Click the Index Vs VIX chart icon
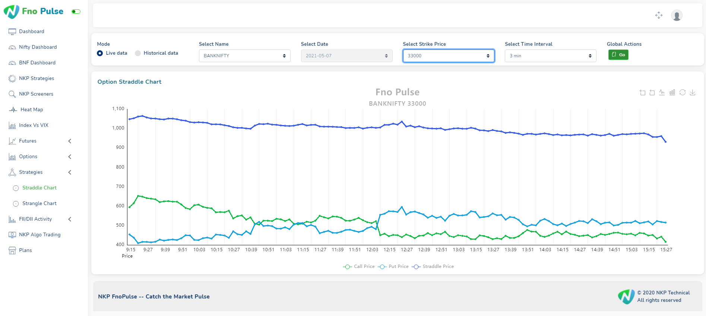706x316 pixels. coord(12,125)
